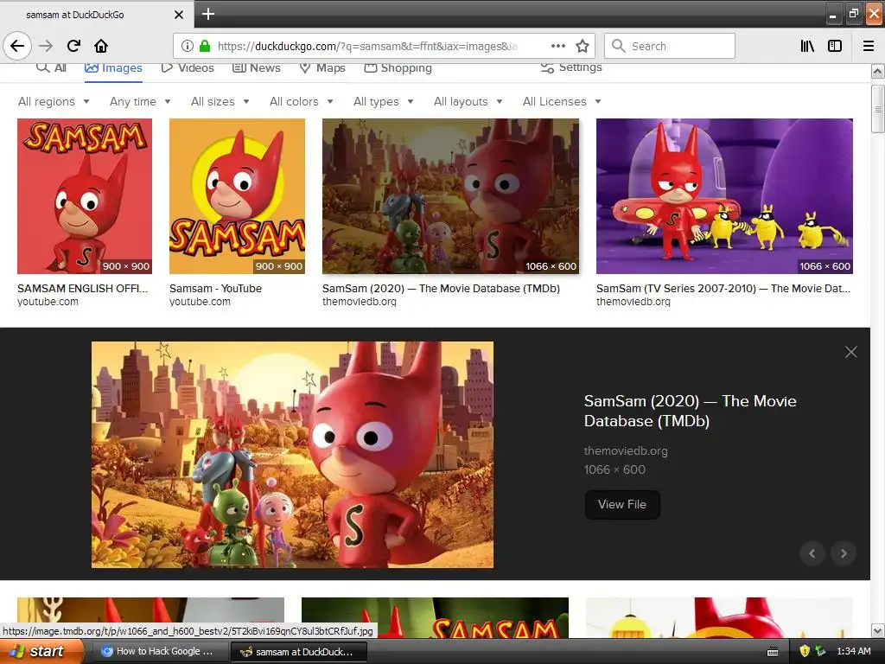Expand the All sizes filter
Viewport: 885px width, 664px height.
(220, 102)
